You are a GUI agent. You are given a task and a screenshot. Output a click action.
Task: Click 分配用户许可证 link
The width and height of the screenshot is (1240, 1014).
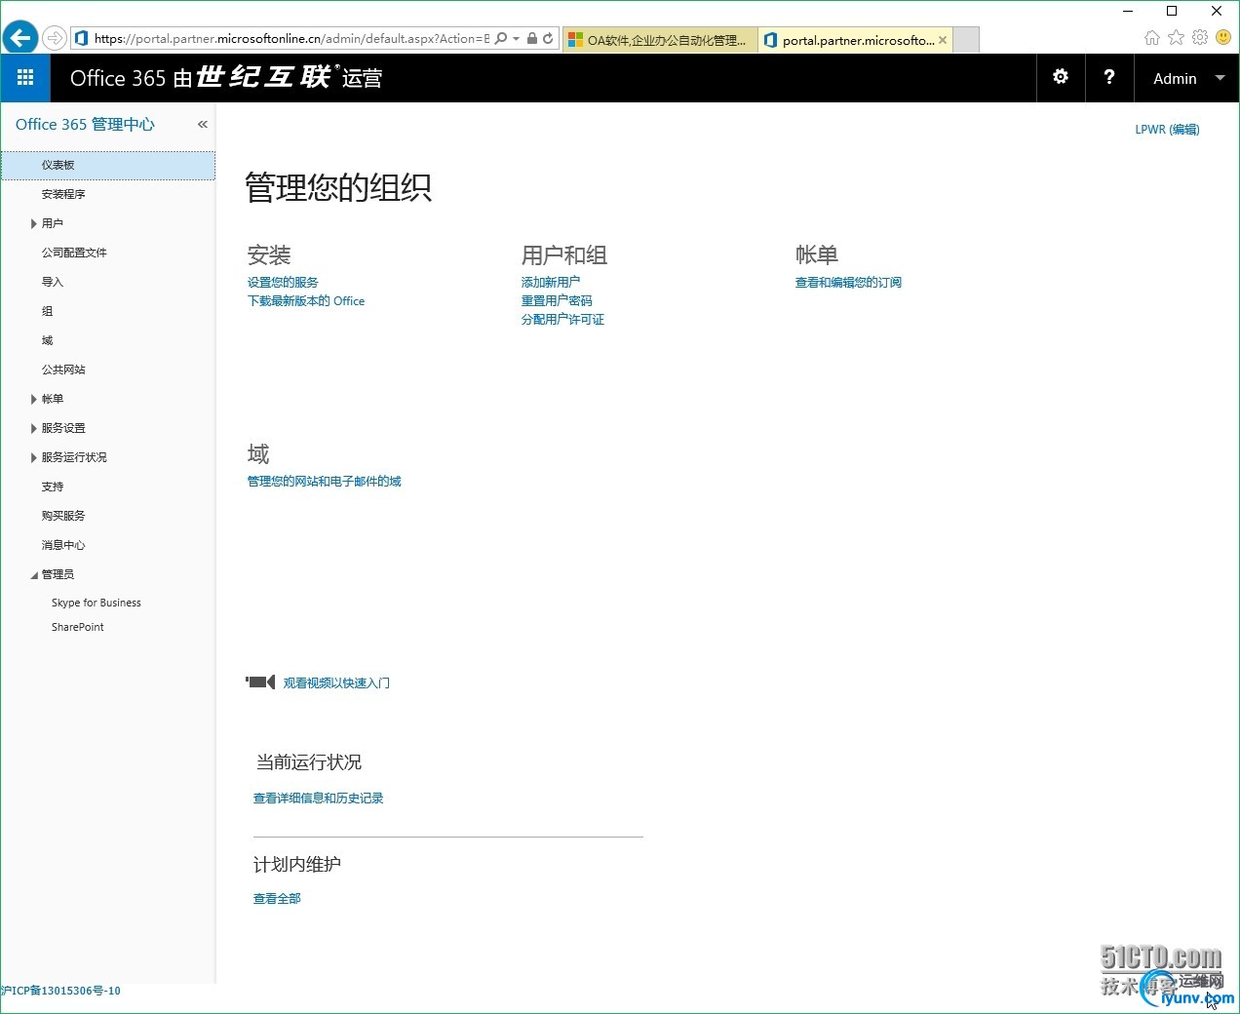click(x=562, y=319)
